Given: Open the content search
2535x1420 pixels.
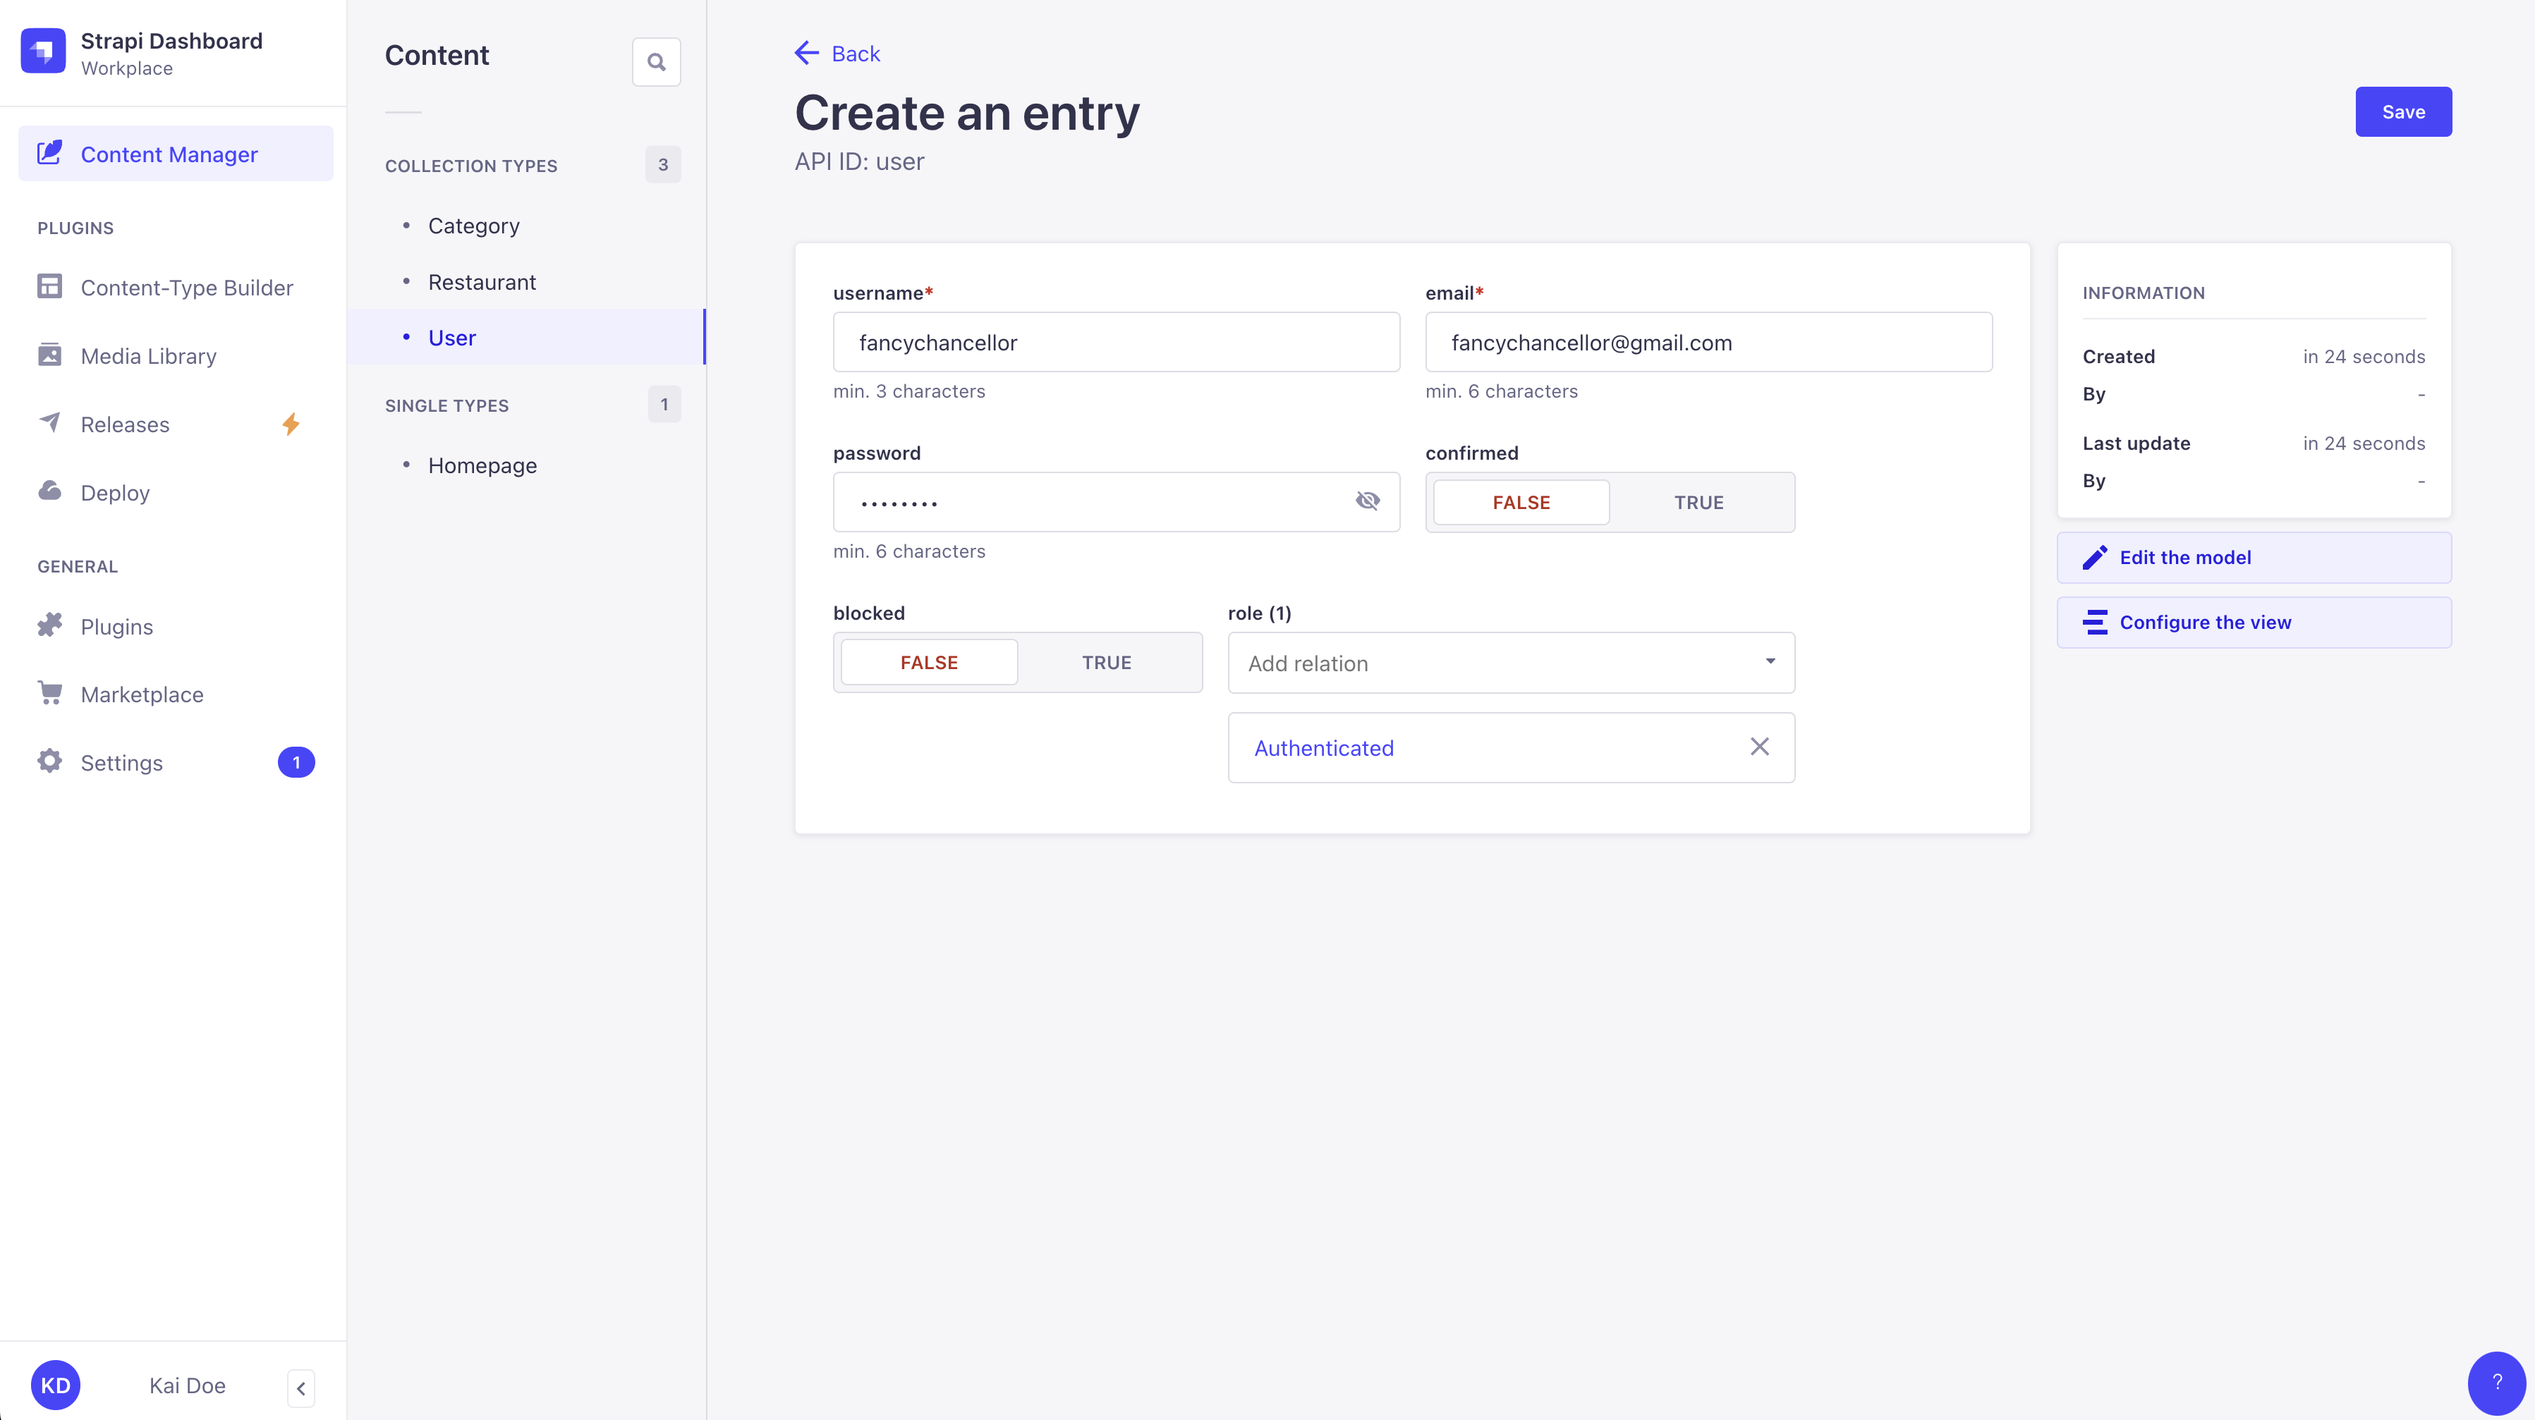Looking at the screenshot, I should click(x=655, y=61).
